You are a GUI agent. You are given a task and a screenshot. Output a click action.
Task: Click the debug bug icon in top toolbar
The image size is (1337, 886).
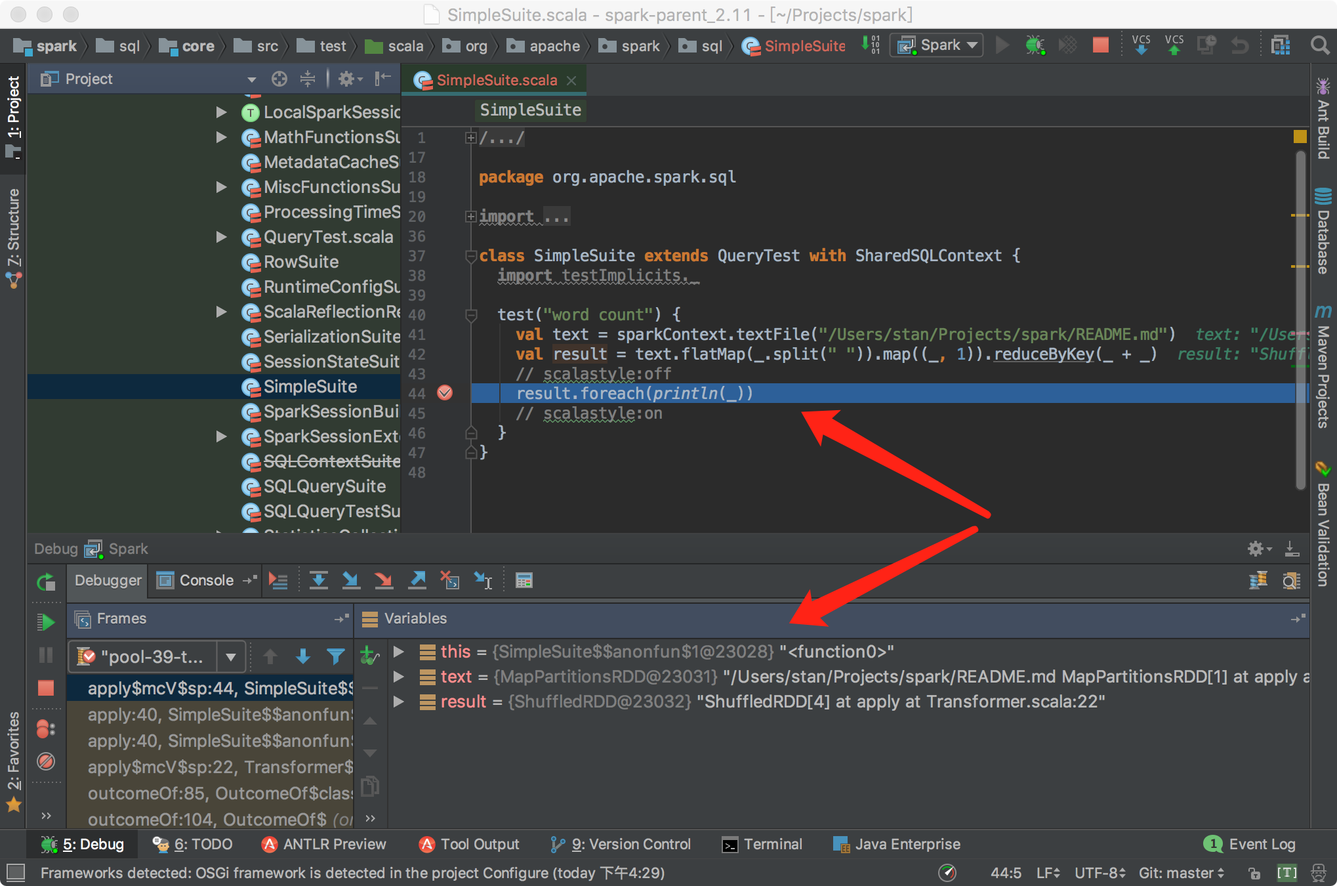pos(1035,45)
